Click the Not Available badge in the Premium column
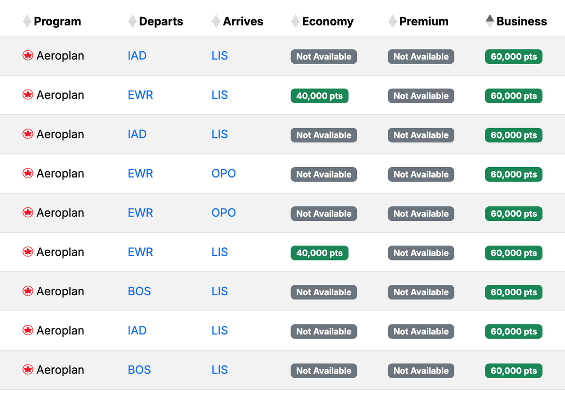The width and height of the screenshot is (565, 397). tap(420, 57)
